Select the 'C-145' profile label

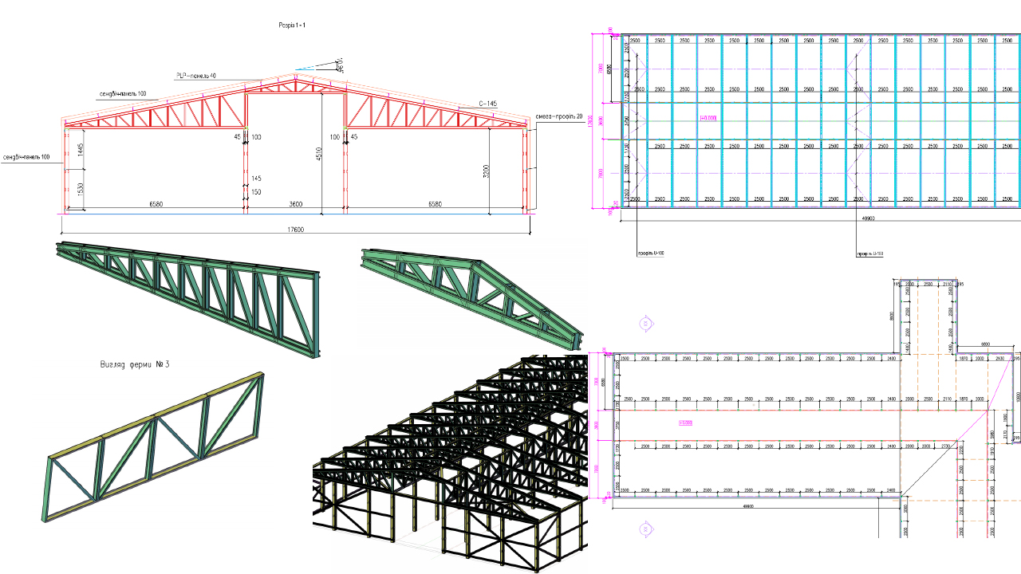coord(488,104)
